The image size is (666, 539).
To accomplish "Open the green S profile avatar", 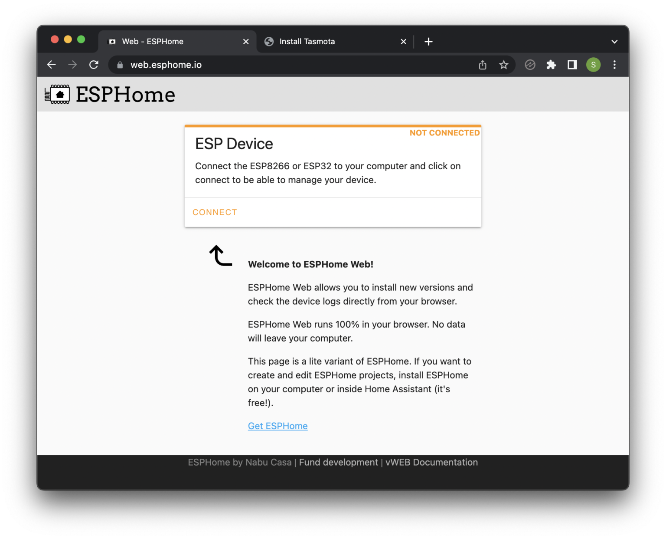I will (x=593, y=65).
